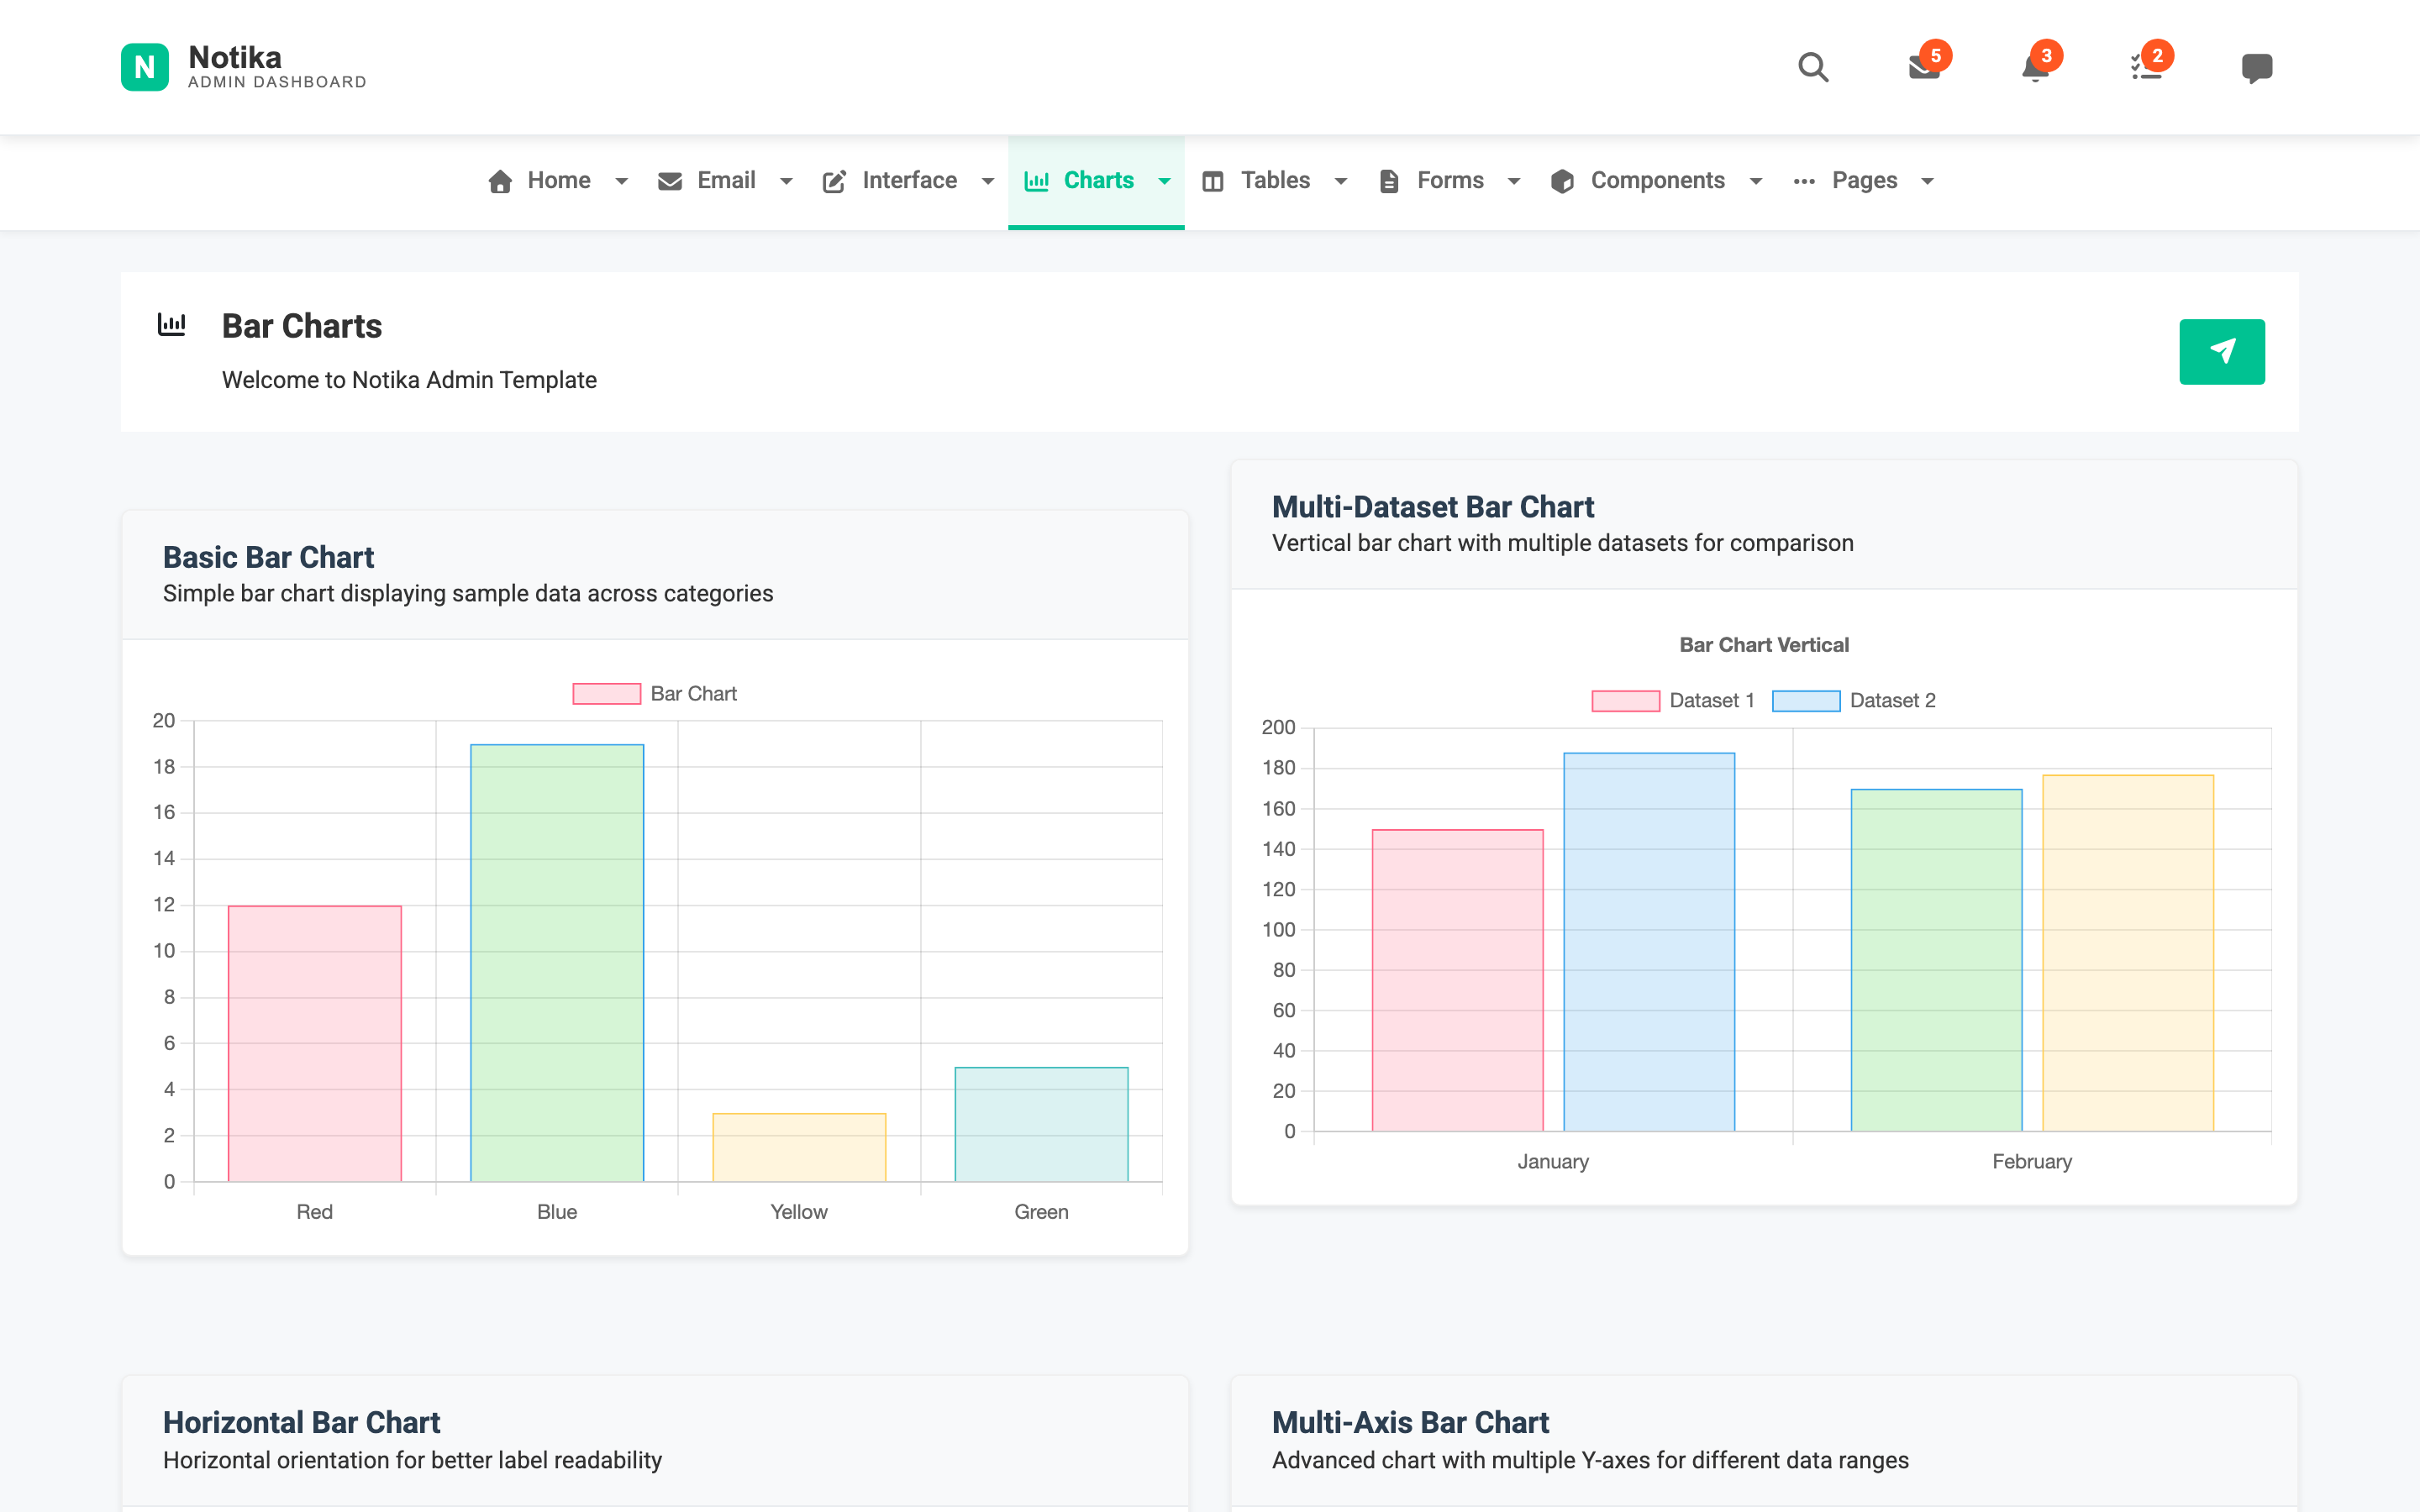Toggle the Dataset 2 legend label
The image size is (2420, 1512).
pos(1892,700)
